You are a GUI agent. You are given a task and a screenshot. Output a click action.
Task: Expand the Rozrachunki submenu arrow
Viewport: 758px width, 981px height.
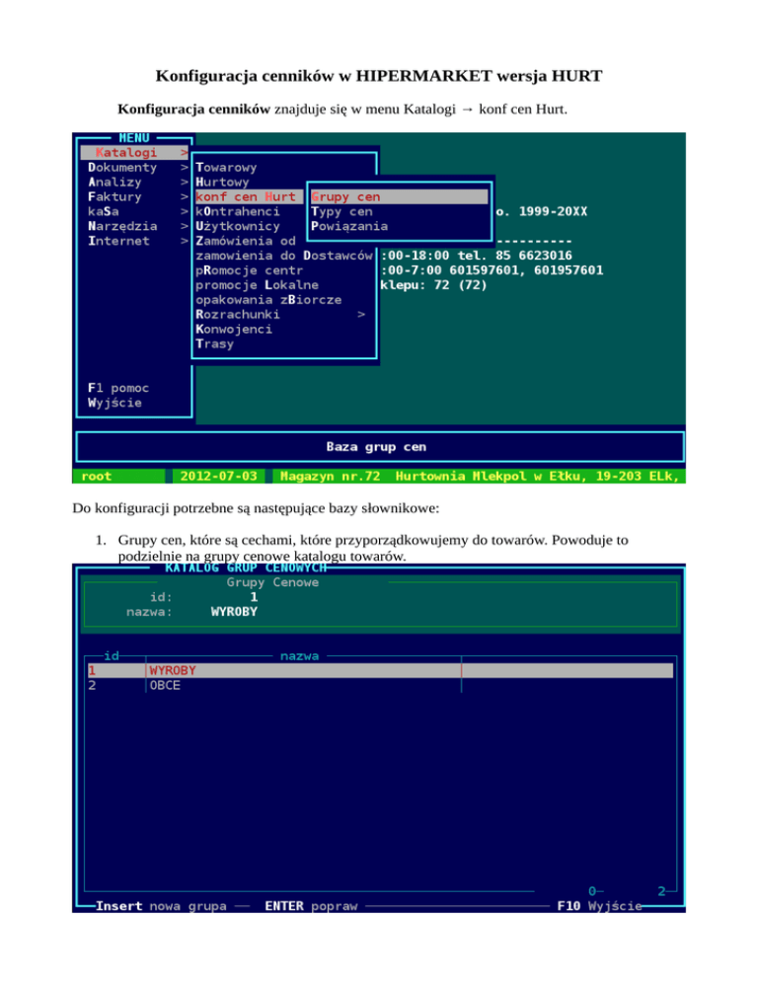click(x=361, y=314)
